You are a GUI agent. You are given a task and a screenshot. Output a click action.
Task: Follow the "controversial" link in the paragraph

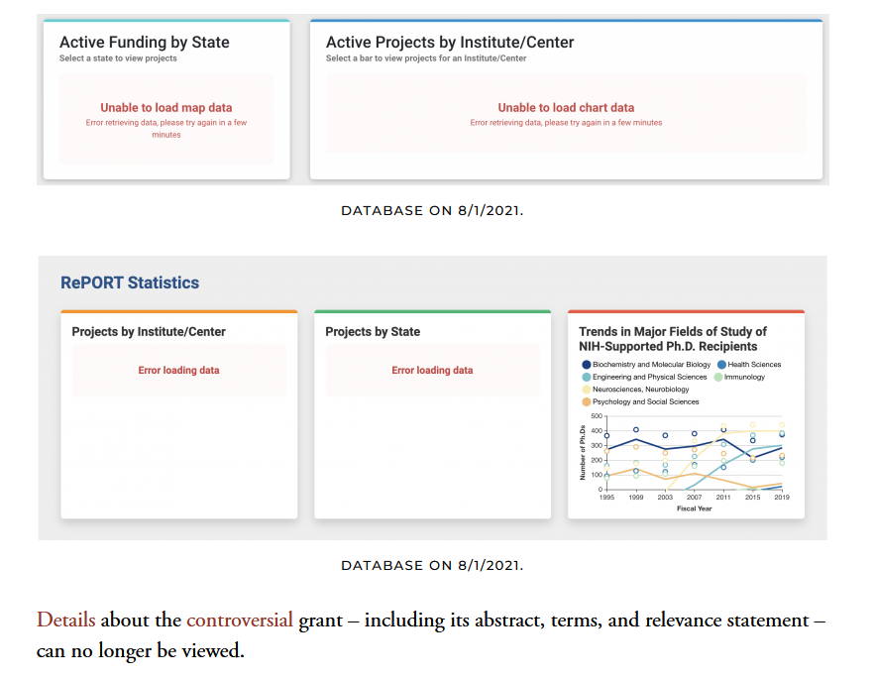240,621
